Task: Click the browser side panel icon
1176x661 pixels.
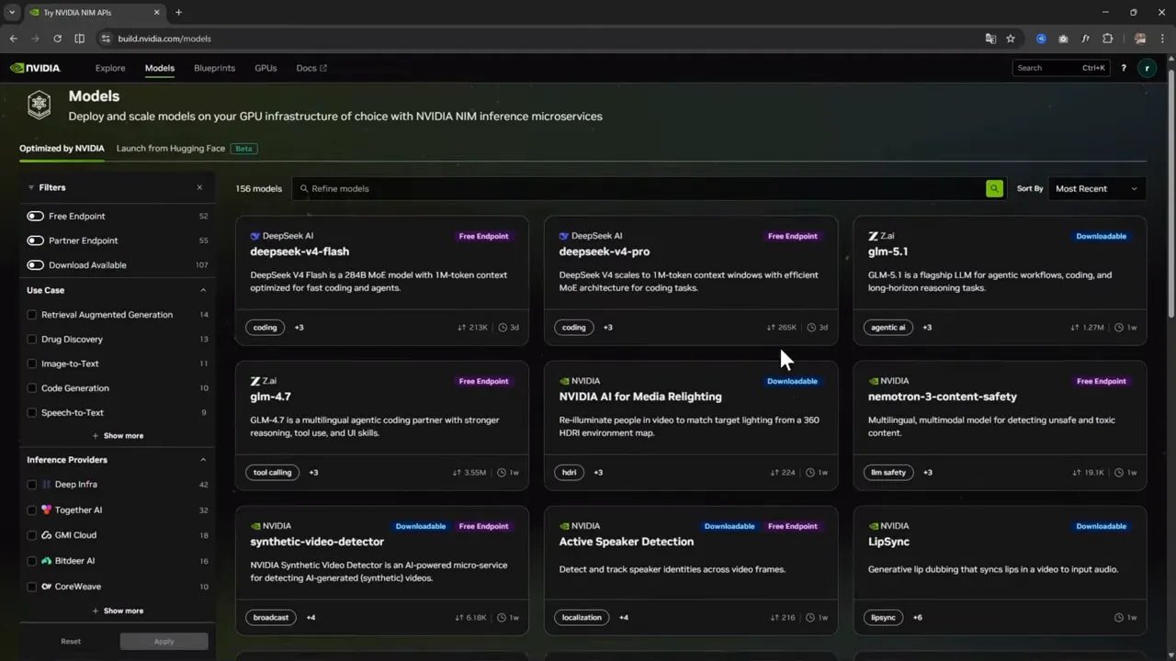Action: (79, 39)
